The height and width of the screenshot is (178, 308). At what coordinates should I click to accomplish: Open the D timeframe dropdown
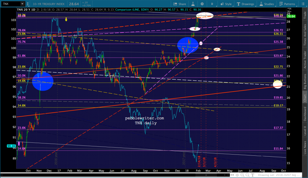click(x=212, y=4)
